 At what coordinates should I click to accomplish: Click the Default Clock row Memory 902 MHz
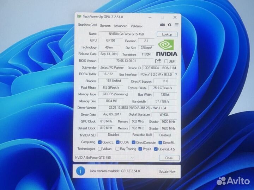[x=138, y=128]
